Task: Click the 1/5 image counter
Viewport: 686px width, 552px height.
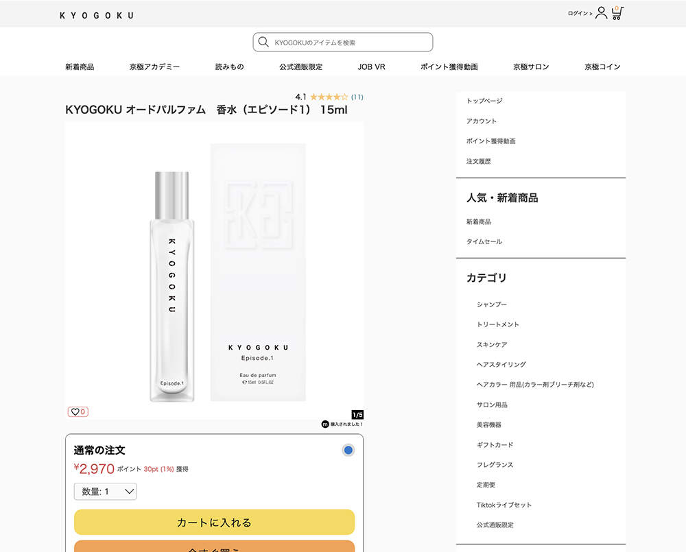Action: pyautogui.click(x=357, y=415)
